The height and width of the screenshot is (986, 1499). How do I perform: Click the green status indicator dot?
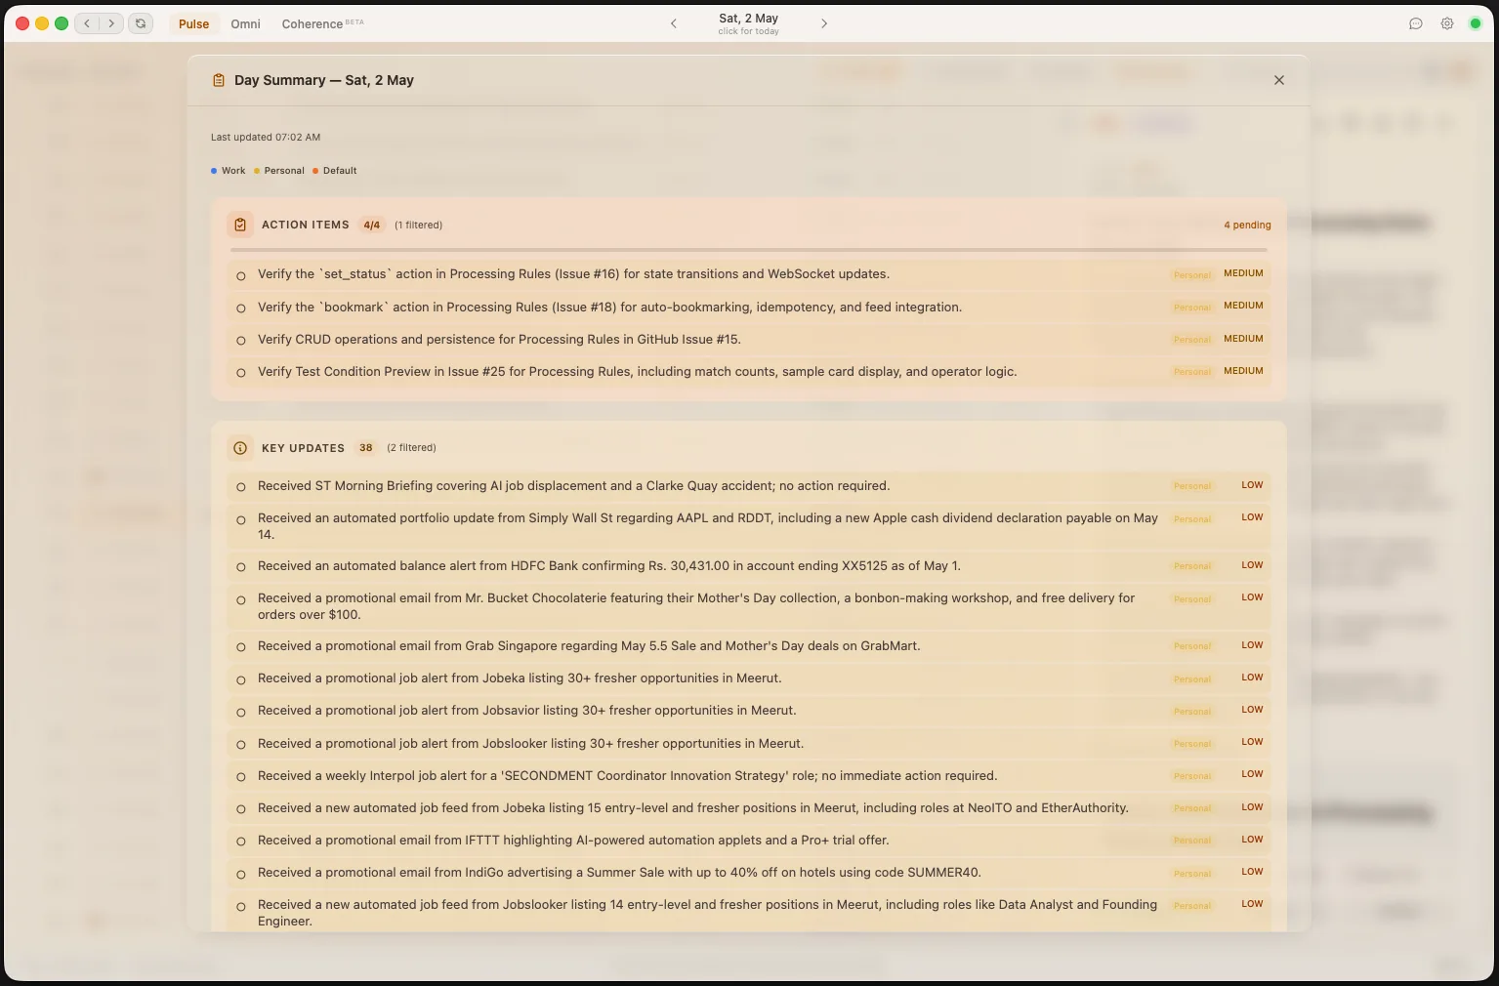pyautogui.click(x=1476, y=23)
